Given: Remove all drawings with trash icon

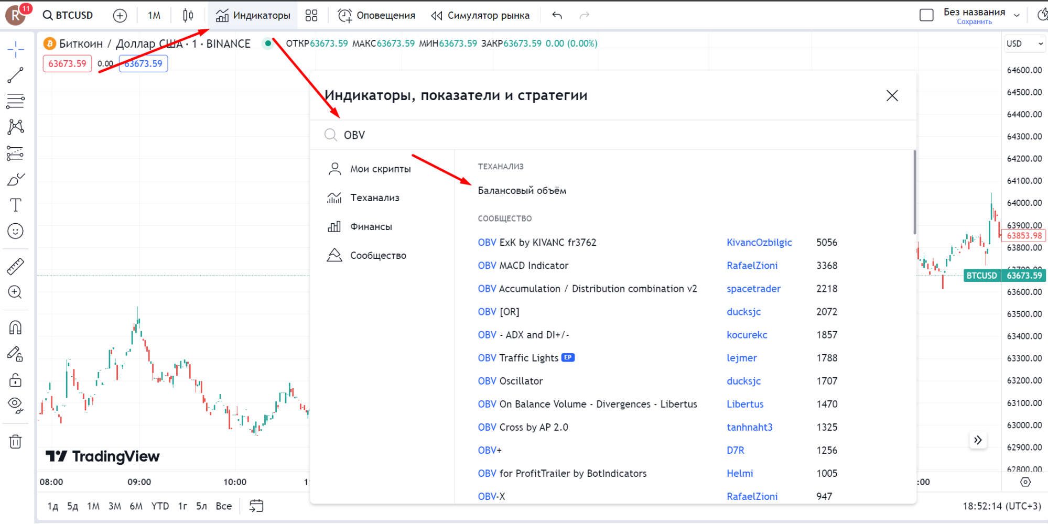Looking at the screenshot, I should pyautogui.click(x=15, y=442).
